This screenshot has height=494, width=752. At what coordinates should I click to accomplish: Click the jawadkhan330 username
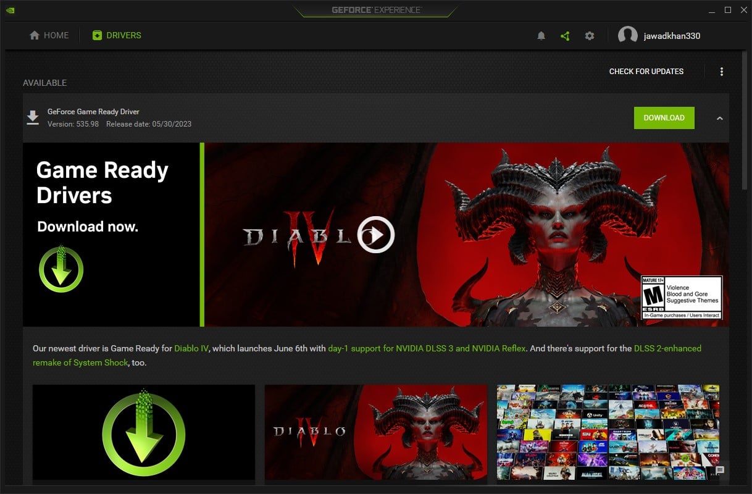tap(672, 36)
